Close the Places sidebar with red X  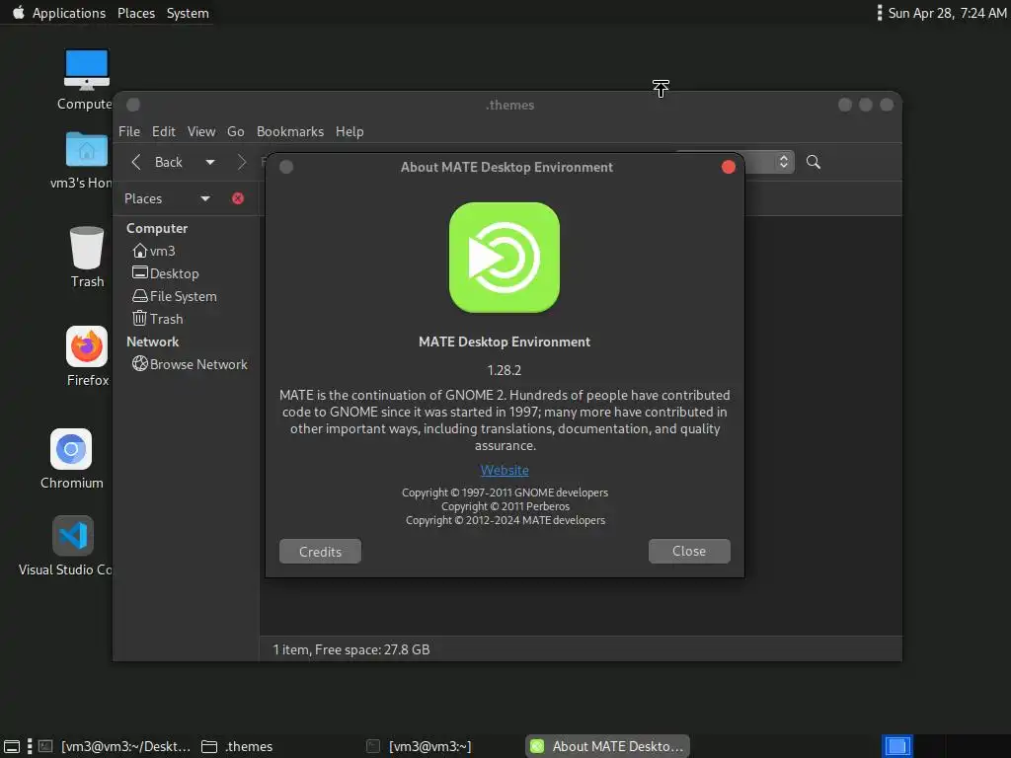238,198
